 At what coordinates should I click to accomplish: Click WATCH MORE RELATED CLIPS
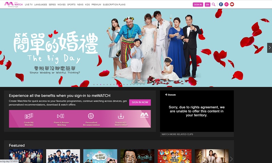177,134
